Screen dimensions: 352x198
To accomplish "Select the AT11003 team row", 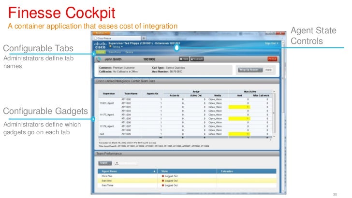I will pyautogui.click(x=185, y=111).
